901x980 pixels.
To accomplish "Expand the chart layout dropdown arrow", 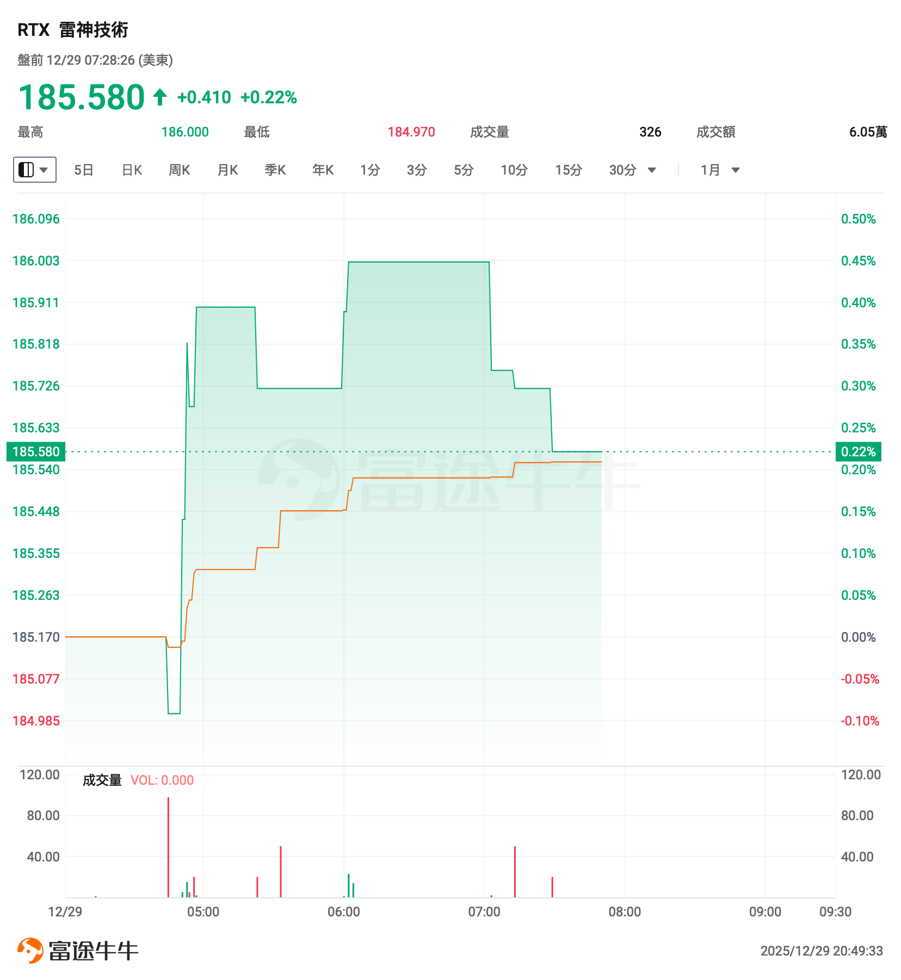I will click(44, 170).
